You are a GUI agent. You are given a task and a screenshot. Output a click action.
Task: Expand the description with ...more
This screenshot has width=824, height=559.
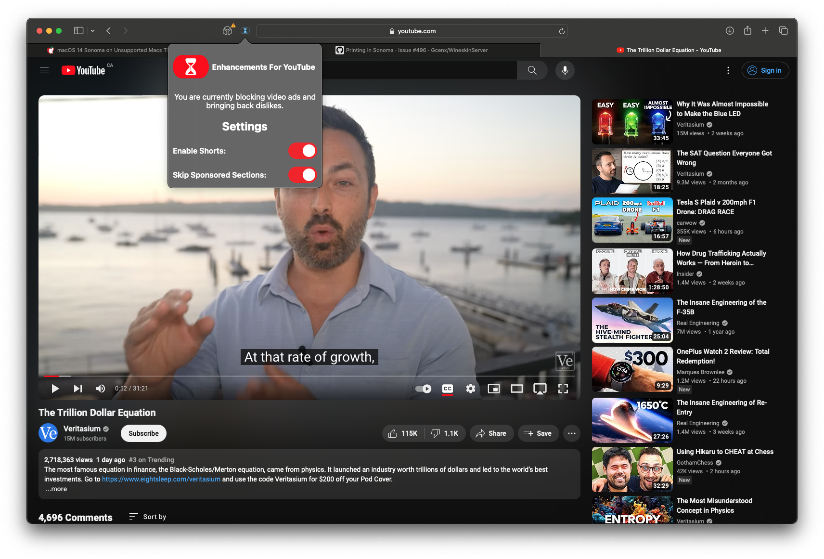pos(56,489)
